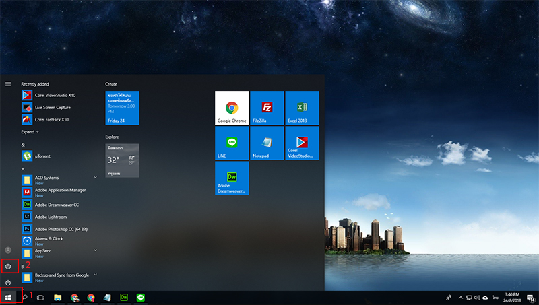Launch the Corel VideoStudio tile
The width and height of the screenshot is (539, 305).
[302, 143]
